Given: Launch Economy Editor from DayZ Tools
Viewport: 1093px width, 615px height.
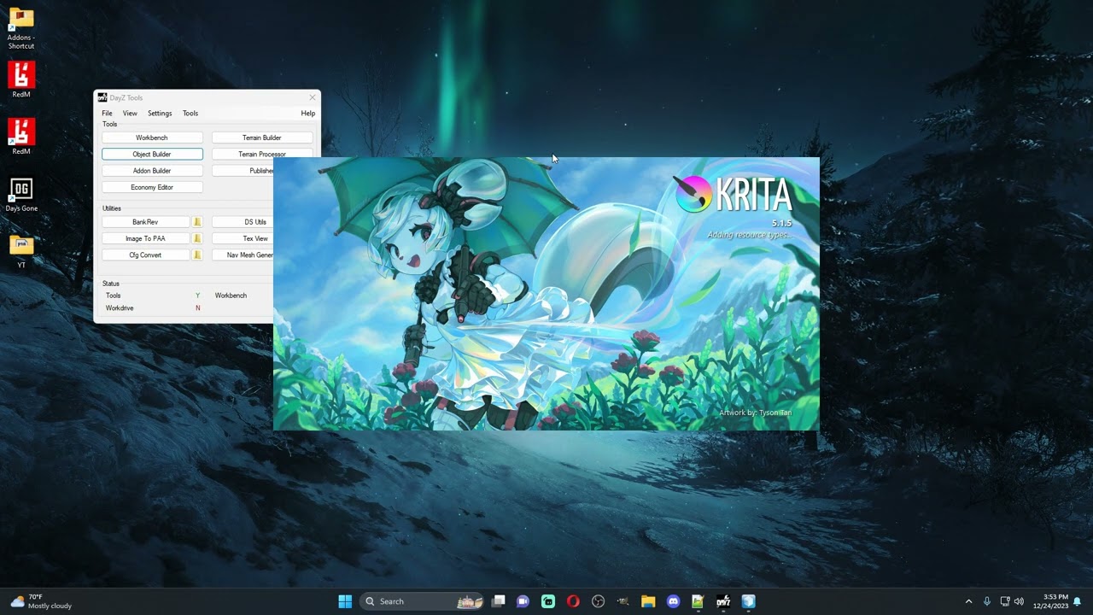Looking at the screenshot, I should click(x=152, y=187).
